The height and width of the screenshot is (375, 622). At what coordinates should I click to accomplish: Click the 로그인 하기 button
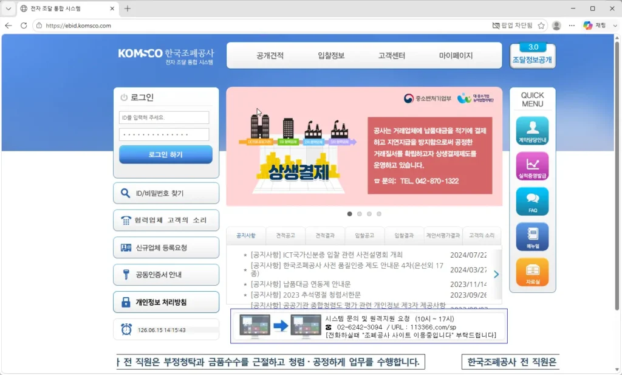pyautogui.click(x=166, y=154)
